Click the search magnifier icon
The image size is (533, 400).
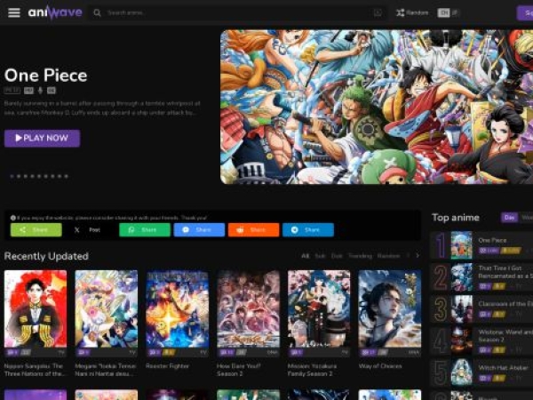click(x=97, y=13)
